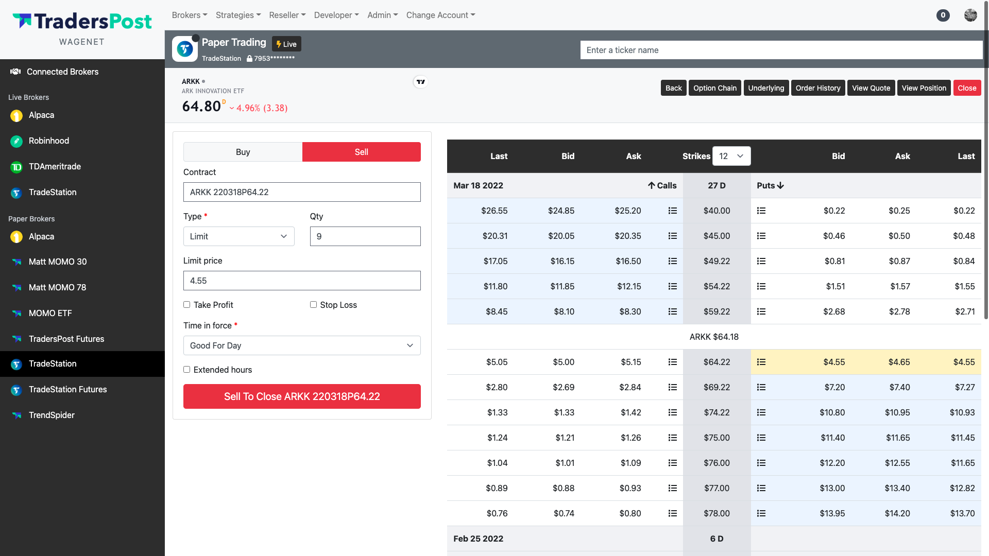Click the Contract input field
The height and width of the screenshot is (556, 989).
(x=302, y=192)
